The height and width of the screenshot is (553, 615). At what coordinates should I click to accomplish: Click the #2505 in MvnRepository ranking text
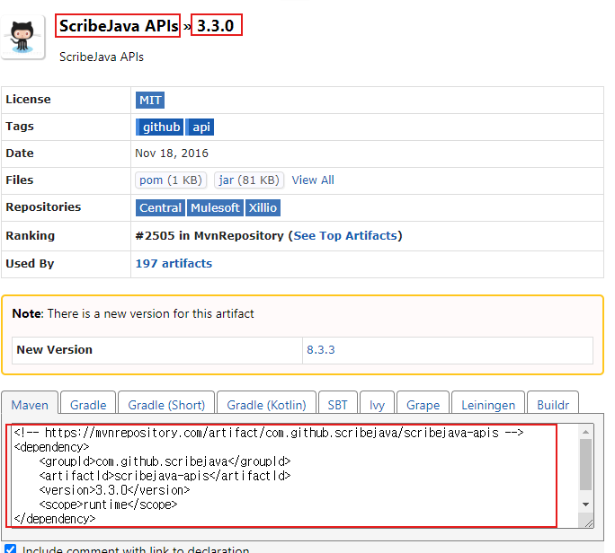tap(209, 236)
